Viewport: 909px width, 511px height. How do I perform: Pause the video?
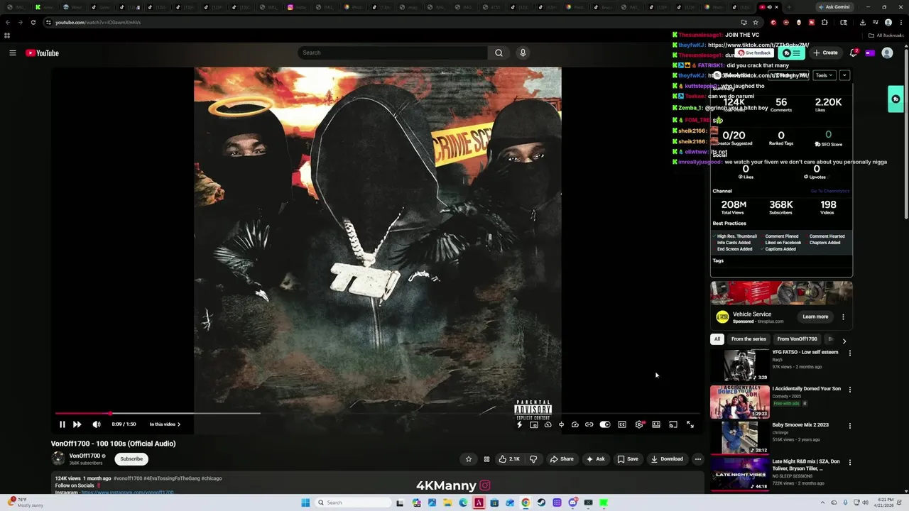62,424
